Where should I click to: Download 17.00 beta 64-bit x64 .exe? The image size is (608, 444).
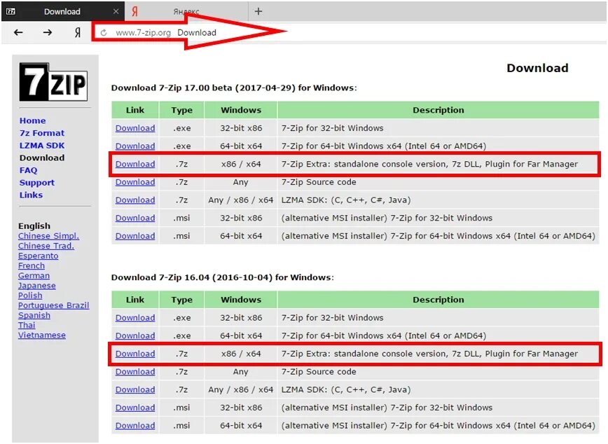[x=135, y=146]
